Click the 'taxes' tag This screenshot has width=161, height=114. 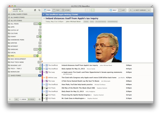click(x=92, y=21)
